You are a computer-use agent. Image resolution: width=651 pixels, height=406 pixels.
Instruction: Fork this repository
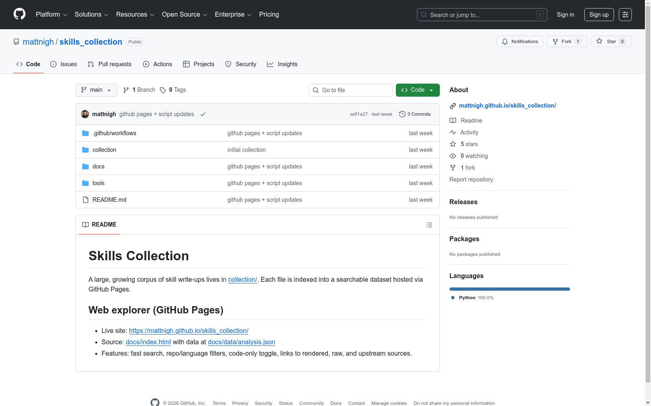tap(567, 41)
